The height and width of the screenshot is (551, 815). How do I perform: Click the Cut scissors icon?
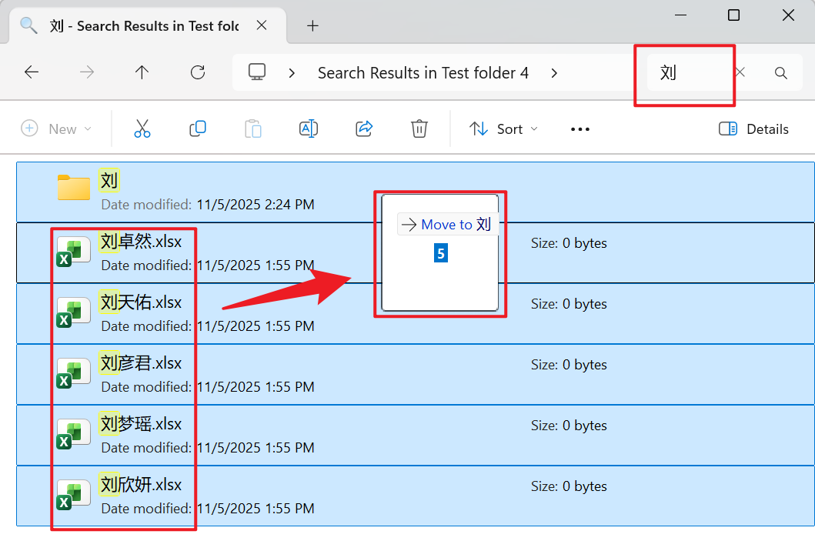tap(142, 129)
